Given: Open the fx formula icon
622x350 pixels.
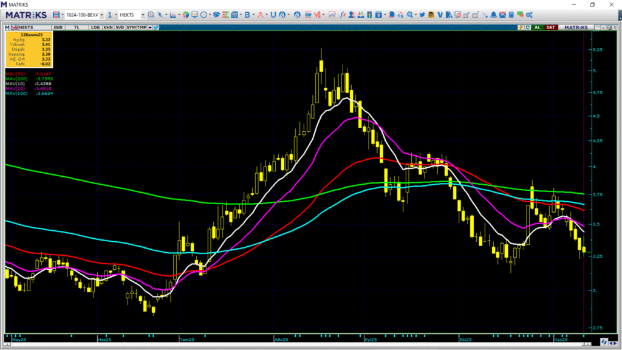Looking at the screenshot, I should 343,15.
